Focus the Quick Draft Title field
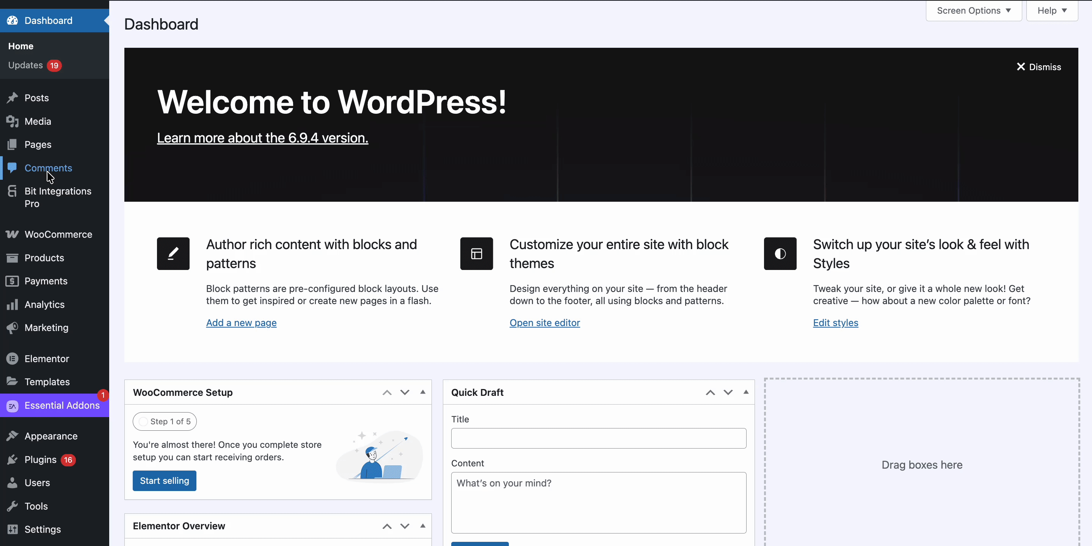The width and height of the screenshot is (1092, 546). coord(599,438)
